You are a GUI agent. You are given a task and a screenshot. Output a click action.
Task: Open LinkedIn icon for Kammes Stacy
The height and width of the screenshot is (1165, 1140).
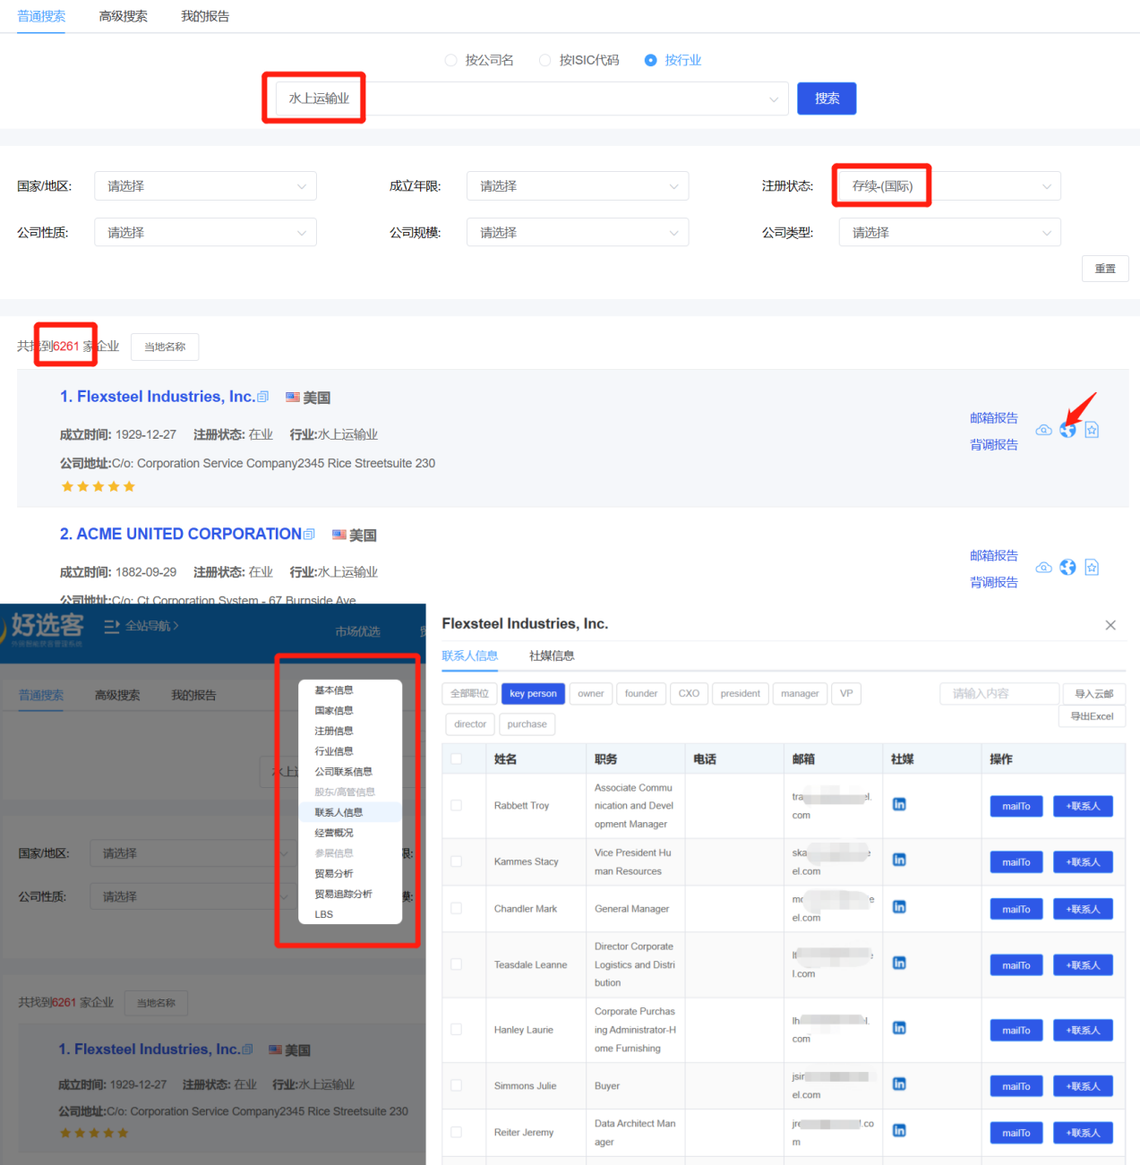(899, 860)
